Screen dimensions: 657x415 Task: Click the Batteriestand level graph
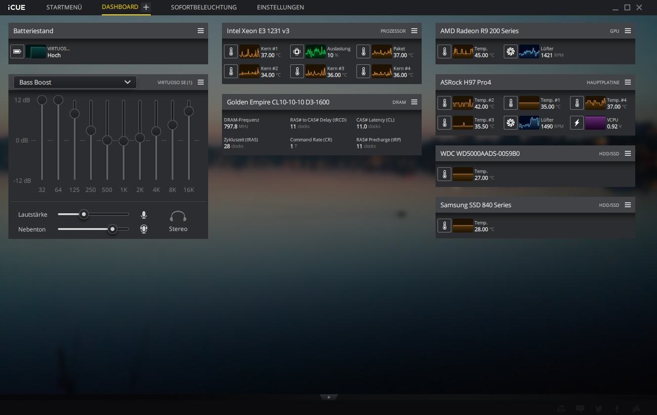coord(36,51)
